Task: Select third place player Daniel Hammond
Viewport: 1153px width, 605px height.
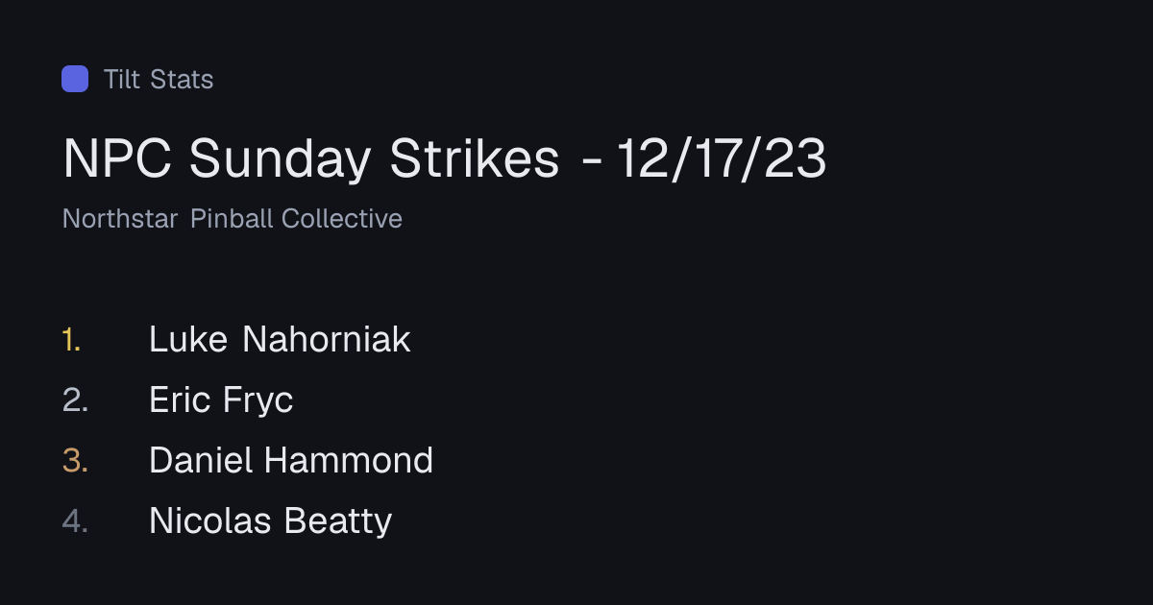Action: (291, 461)
